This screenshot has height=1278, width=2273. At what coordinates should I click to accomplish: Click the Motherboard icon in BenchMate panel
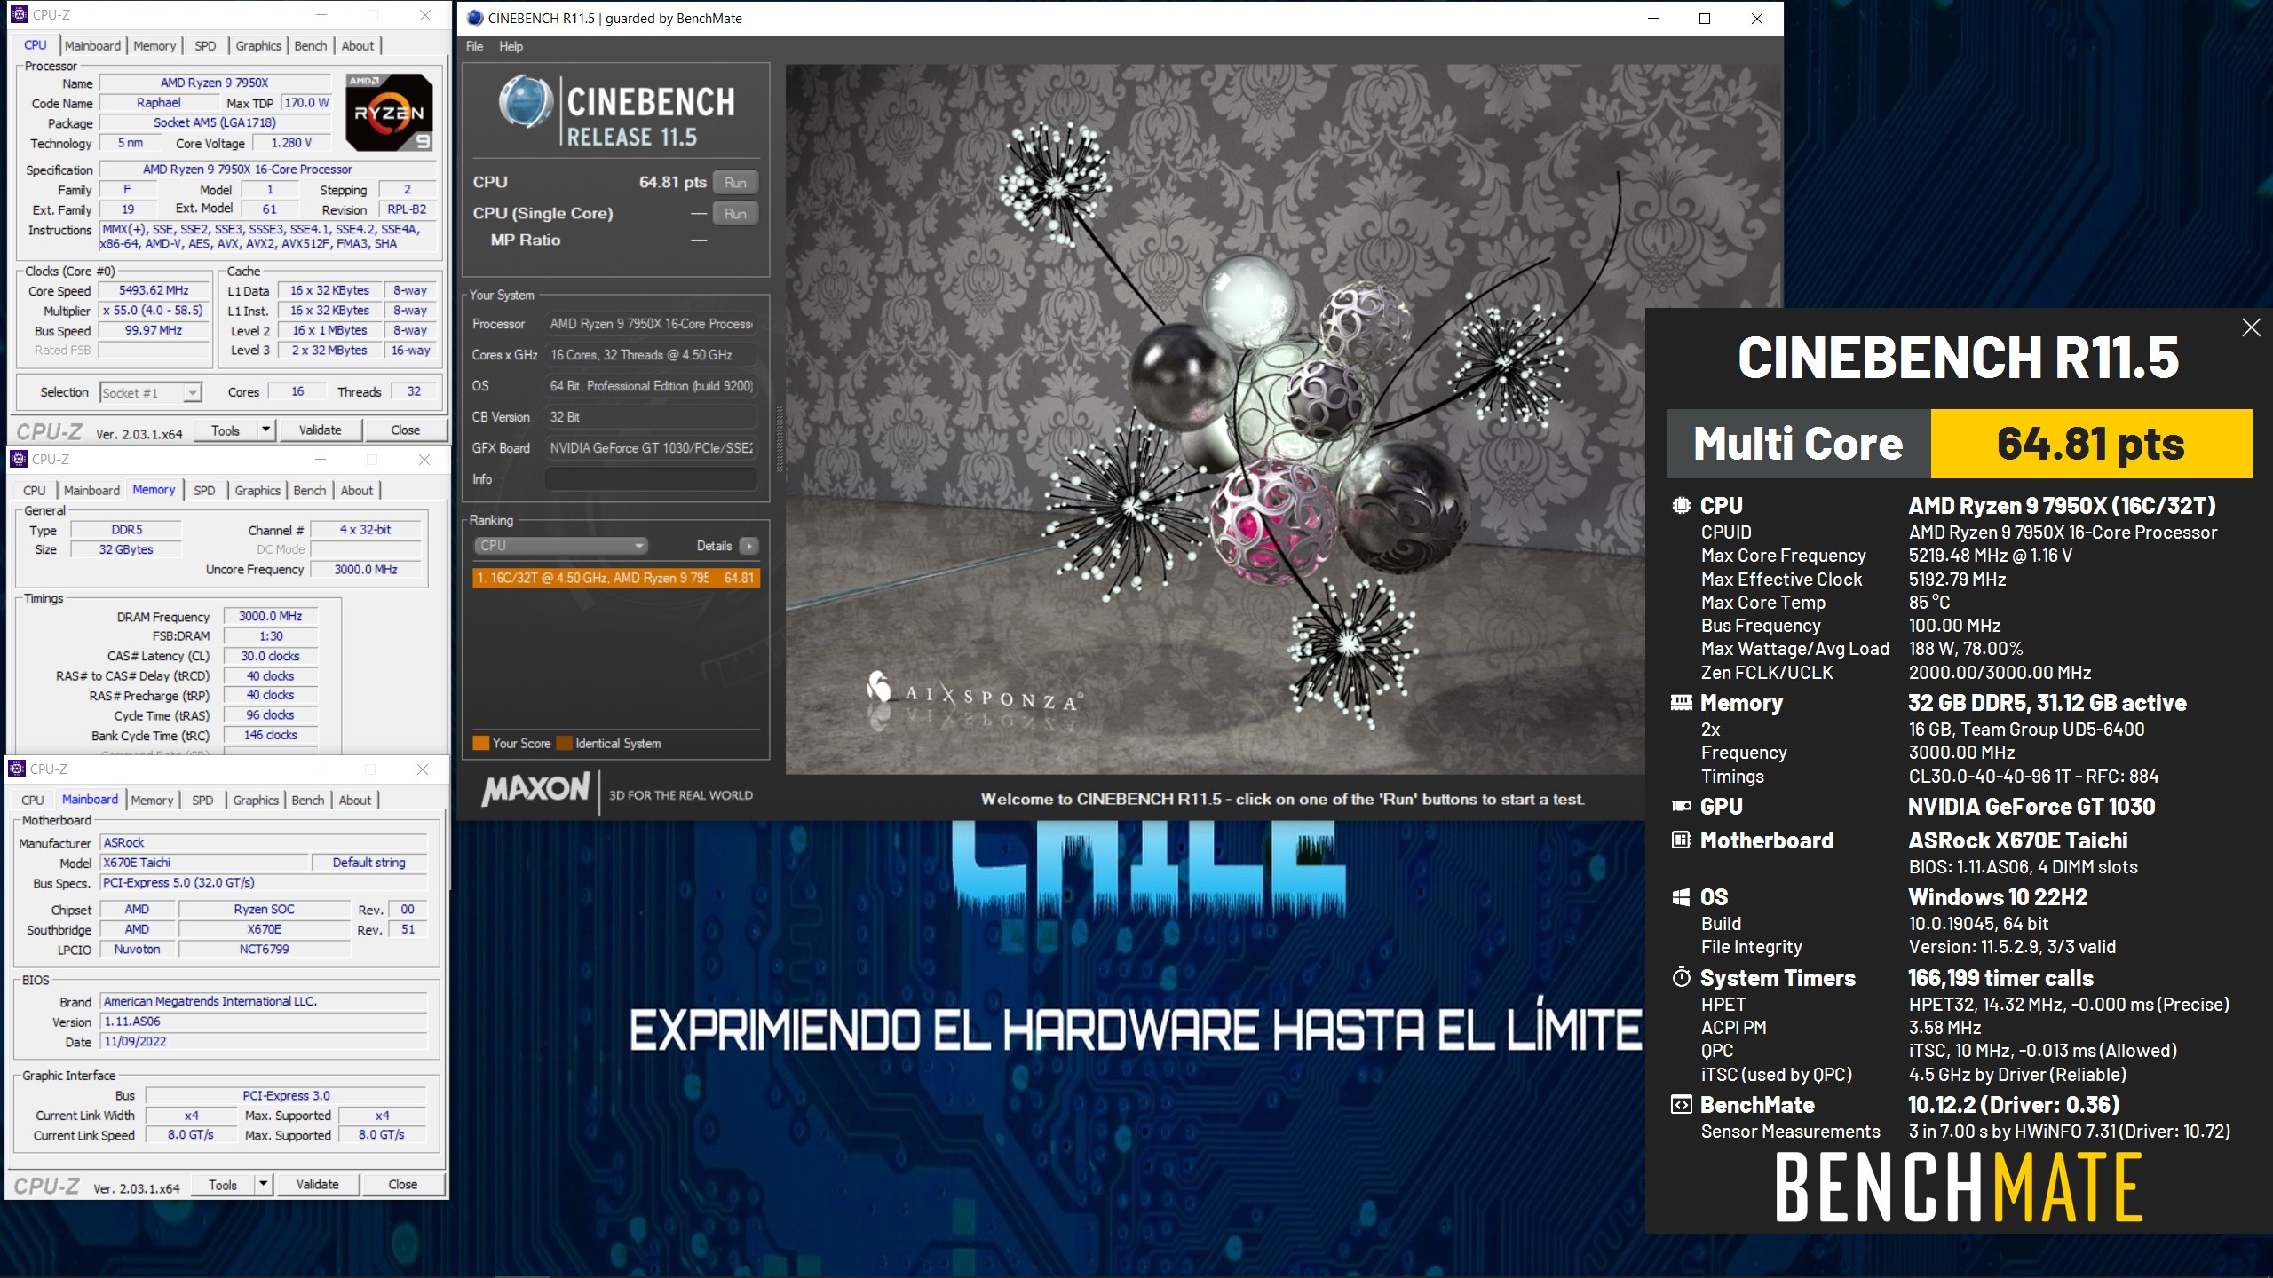click(x=1681, y=840)
